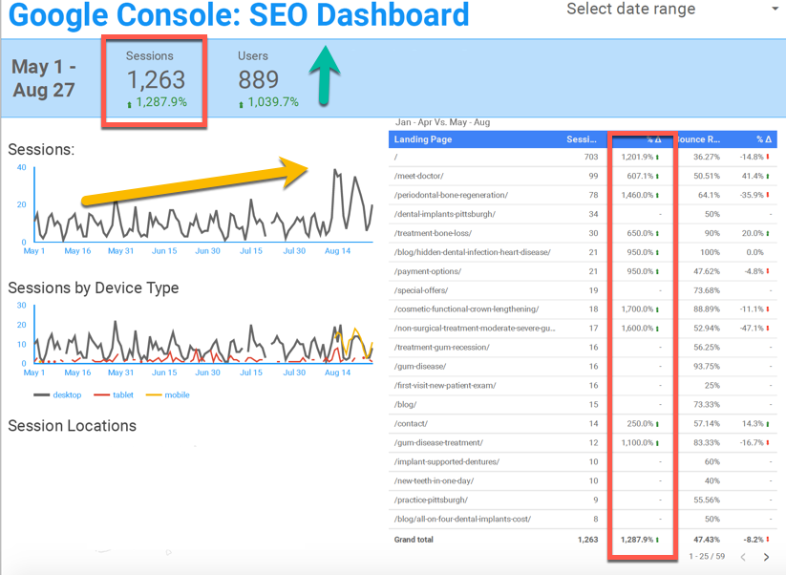Select the /blog/ landing page row
The height and width of the screenshot is (575, 786).
[x=583, y=405]
